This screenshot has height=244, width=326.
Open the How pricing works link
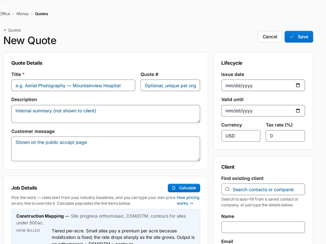(x=188, y=200)
